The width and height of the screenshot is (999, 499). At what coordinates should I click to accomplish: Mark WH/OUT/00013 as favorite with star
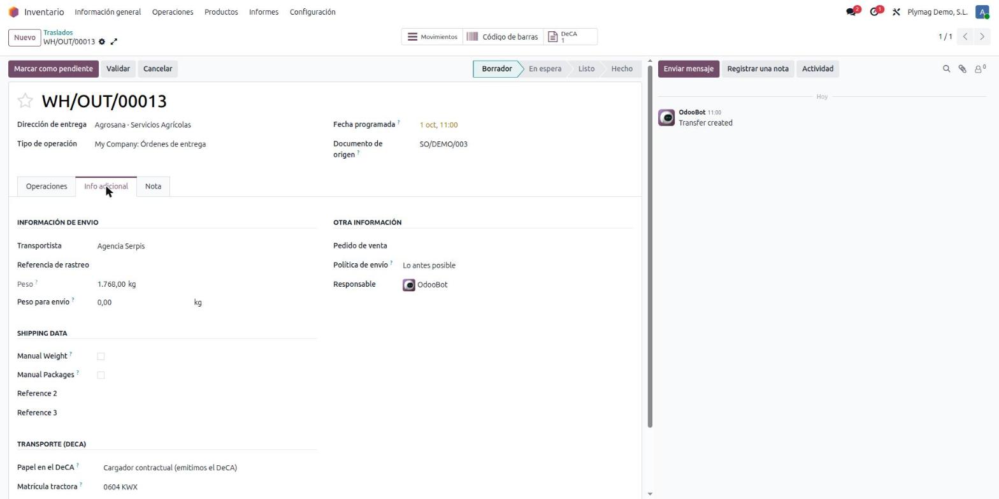coord(25,101)
